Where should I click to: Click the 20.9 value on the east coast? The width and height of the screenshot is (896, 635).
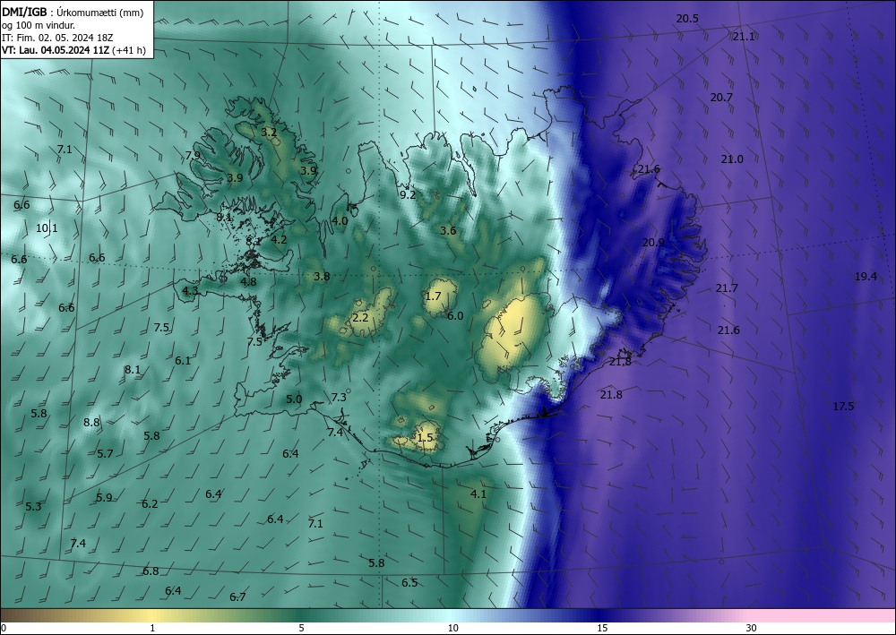(x=653, y=243)
